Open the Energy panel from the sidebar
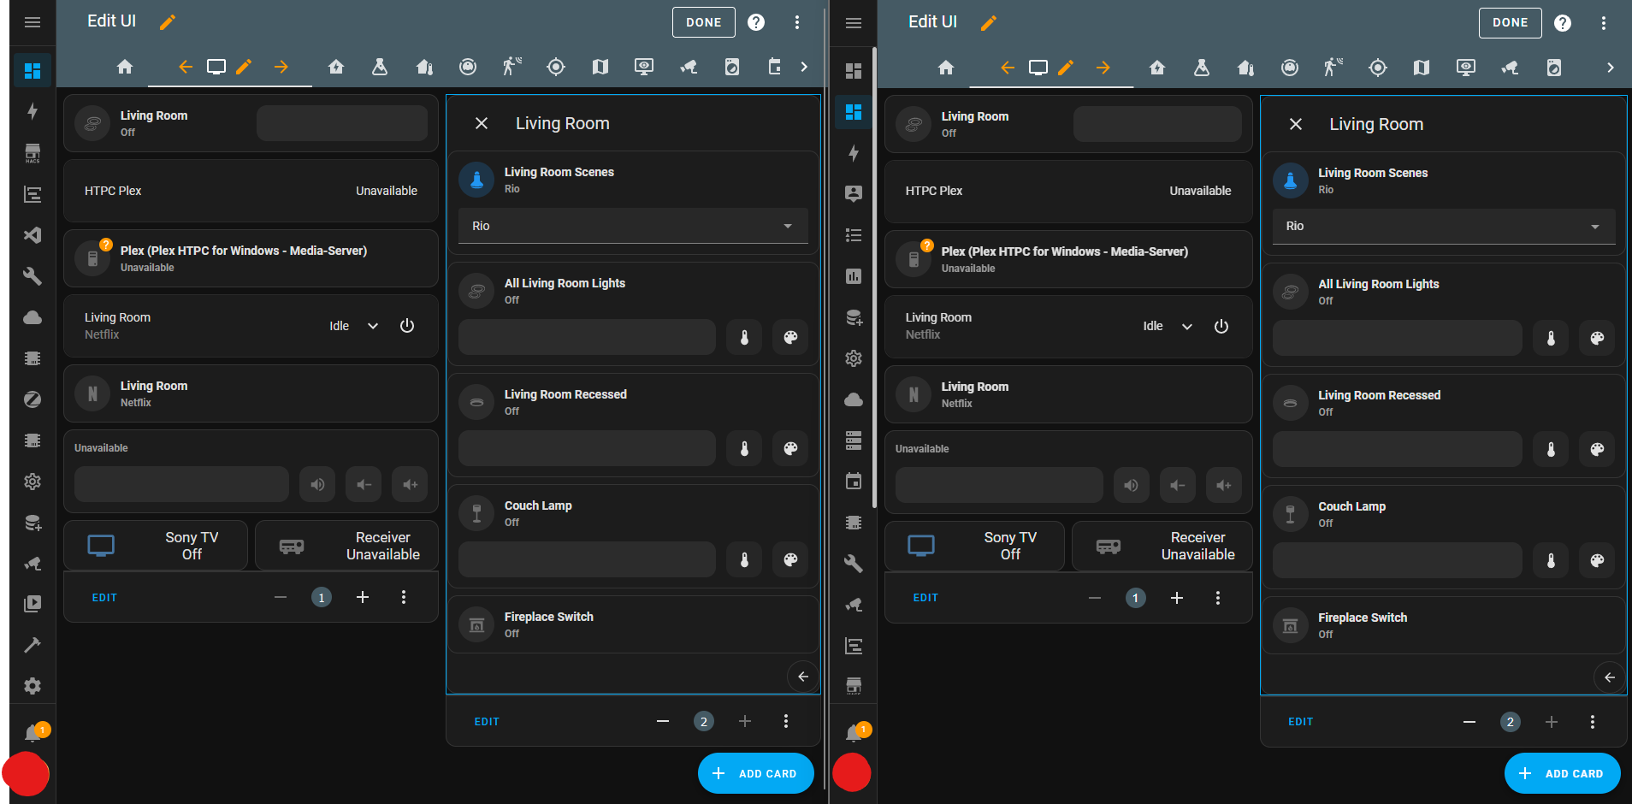Viewport: 1632px width, 804px height. (x=33, y=110)
